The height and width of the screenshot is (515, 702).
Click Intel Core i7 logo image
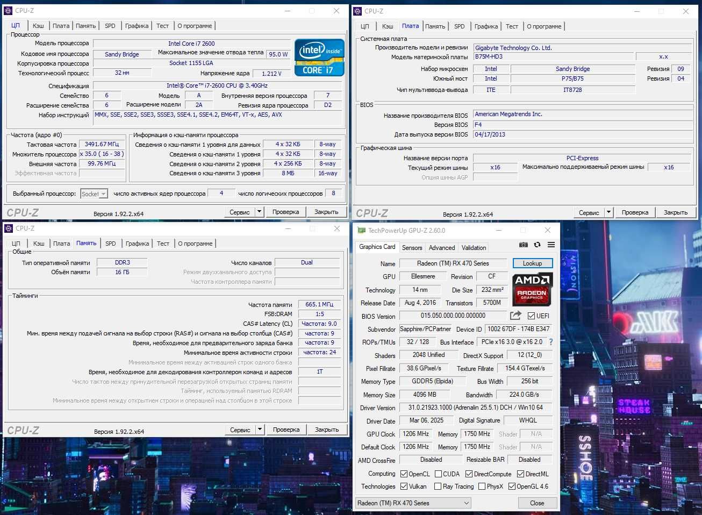(x=319, y=57)
